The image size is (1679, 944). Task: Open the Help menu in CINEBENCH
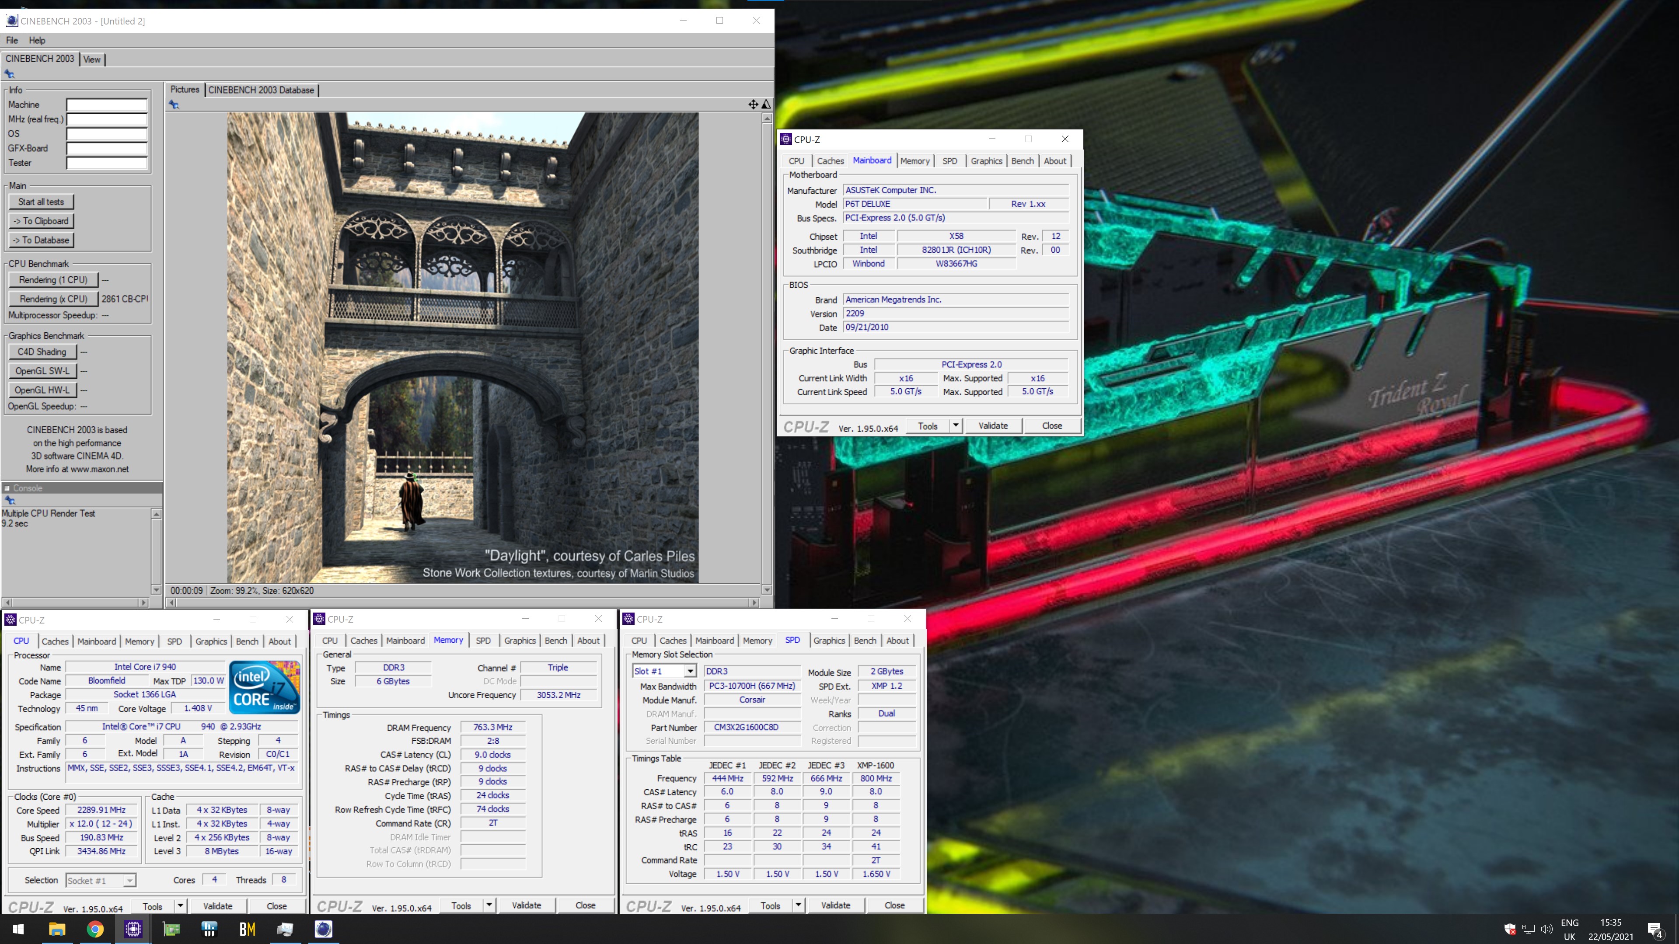point(37,40)
